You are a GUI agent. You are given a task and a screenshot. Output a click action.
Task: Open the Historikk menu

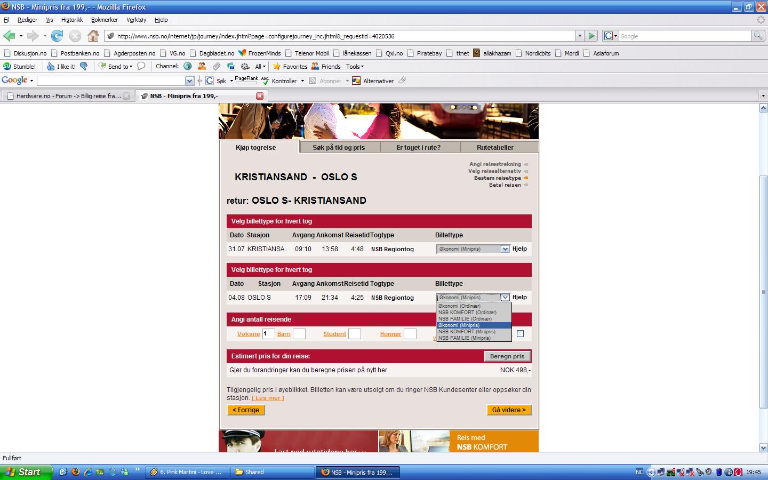(72, 20)
